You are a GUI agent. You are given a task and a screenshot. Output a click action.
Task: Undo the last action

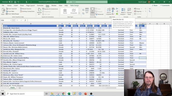pos(18,2)
